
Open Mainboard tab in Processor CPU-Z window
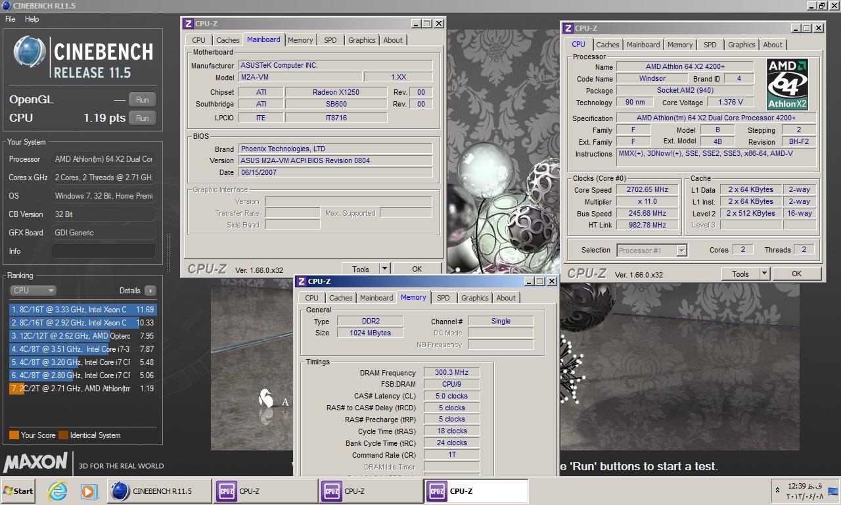[x=643, y=45]
